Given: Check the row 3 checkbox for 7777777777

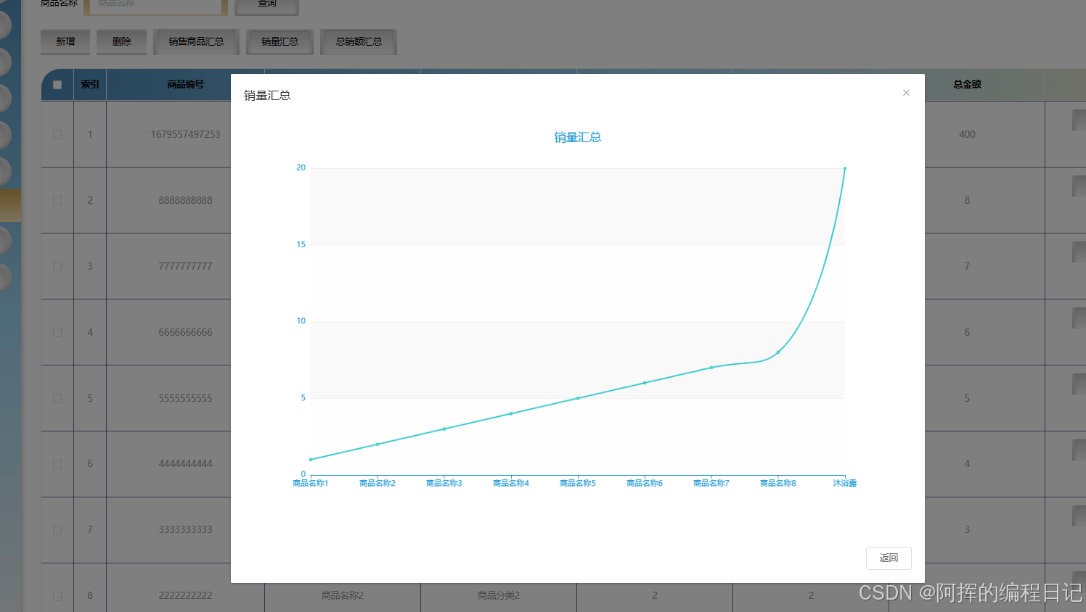Looking at the screenshot, I should pos(57,266).
